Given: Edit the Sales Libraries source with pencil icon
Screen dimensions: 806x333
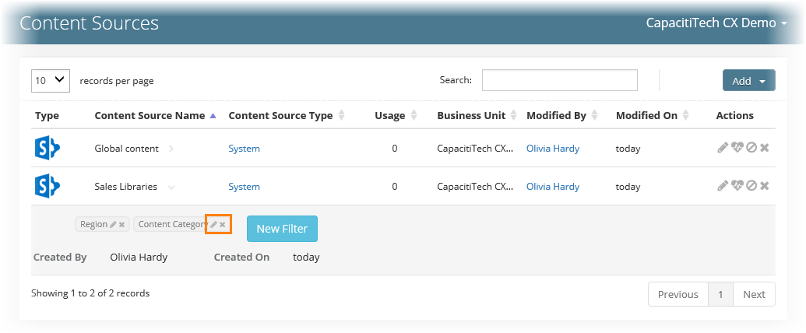Looking at the screenshot, I should tap(723, 186).
